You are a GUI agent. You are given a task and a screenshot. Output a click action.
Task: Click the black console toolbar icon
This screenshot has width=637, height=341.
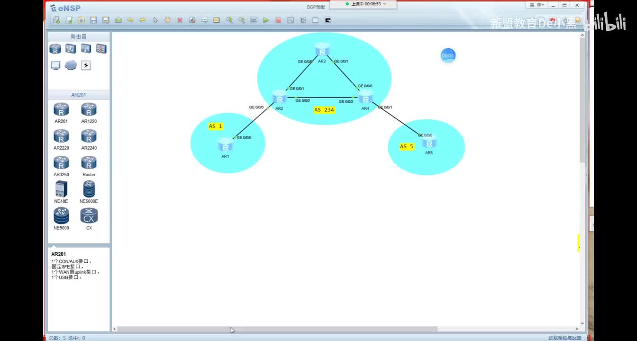pyautogui.click(x=328, y=20)
